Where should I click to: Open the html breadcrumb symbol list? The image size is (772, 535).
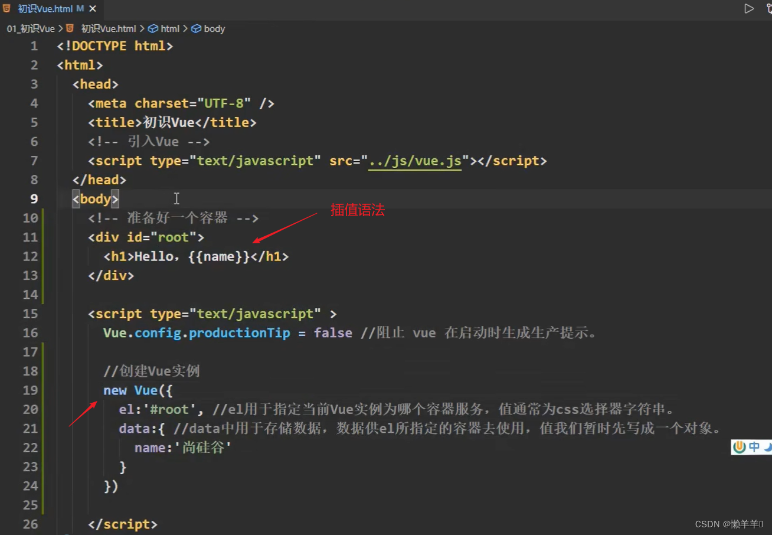(170, 28)
